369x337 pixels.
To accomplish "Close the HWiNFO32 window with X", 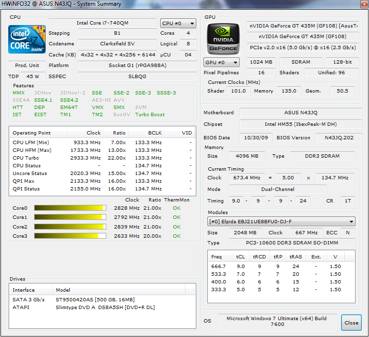I will [x=364, y=4].
